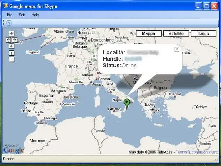Maximize the Google maps for Skype window
221x166 pixels.
pyautogui.click(x=206, y=6)
